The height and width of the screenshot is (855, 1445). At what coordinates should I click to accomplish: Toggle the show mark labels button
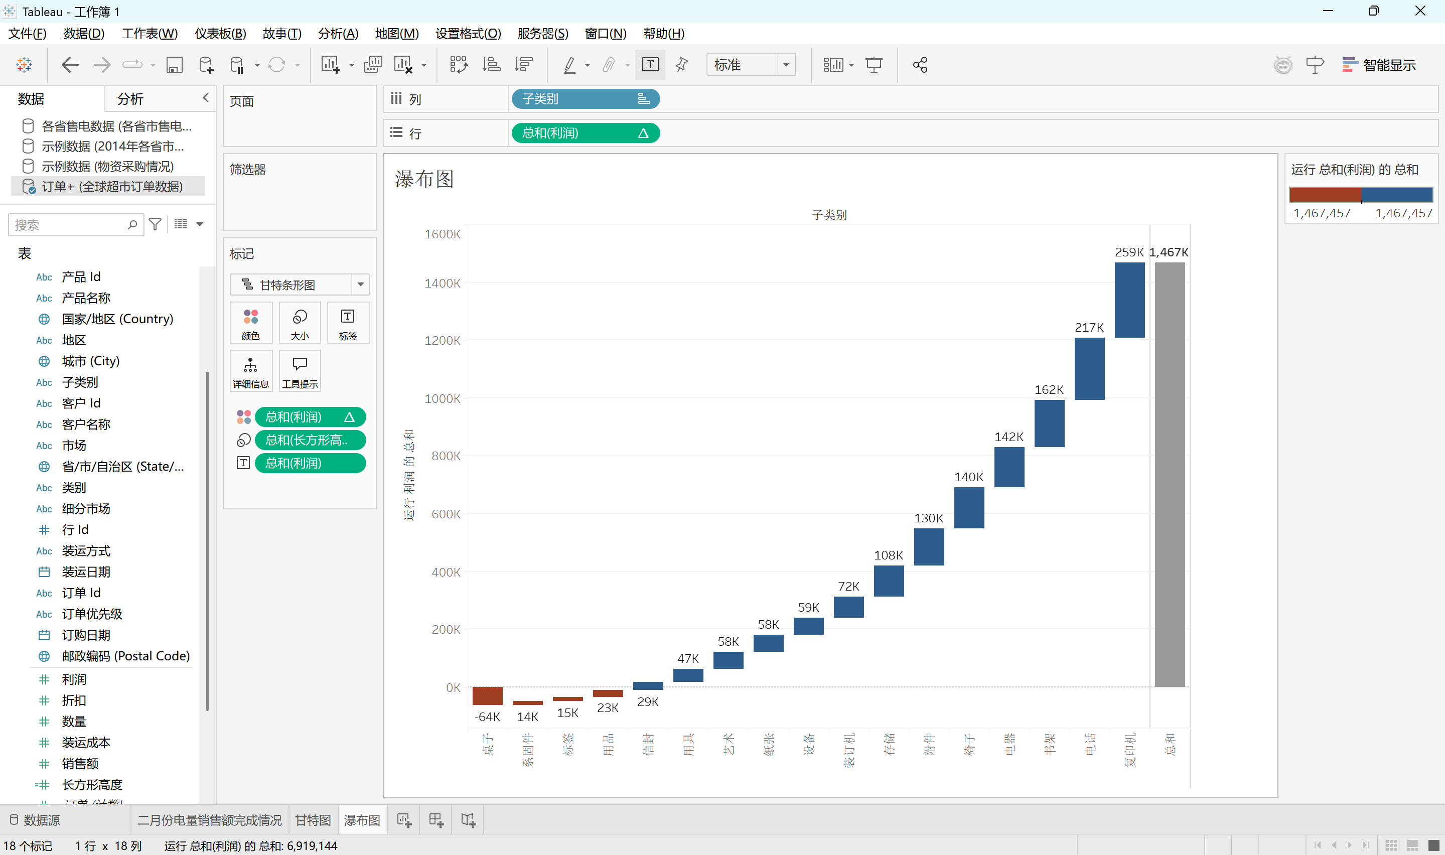click(650, 65)
